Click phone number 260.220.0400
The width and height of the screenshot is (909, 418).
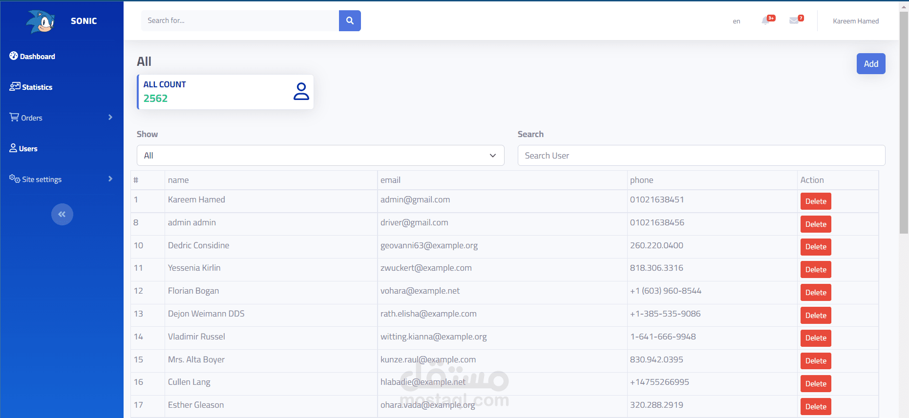pos(656,245)
